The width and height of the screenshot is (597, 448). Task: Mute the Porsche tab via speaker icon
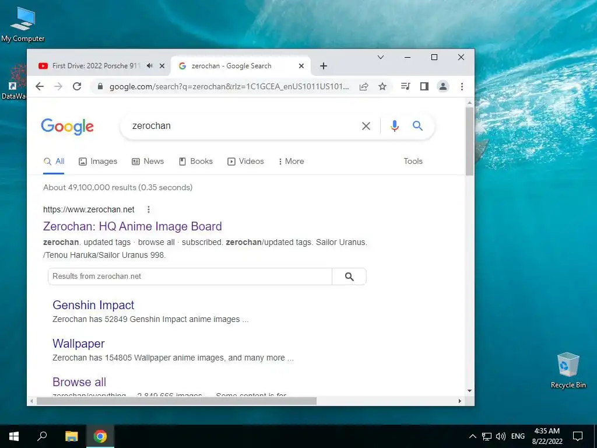point(150,66)
